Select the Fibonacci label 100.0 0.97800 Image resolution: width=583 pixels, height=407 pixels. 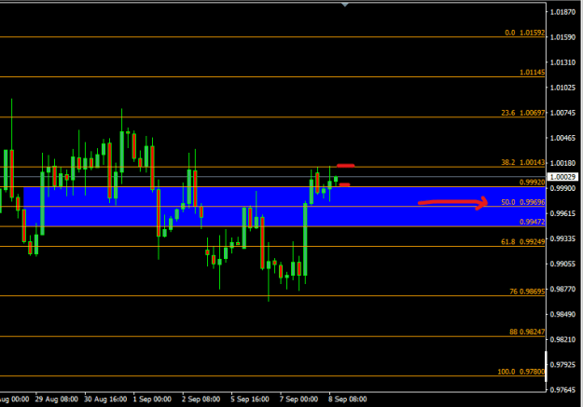521,372
